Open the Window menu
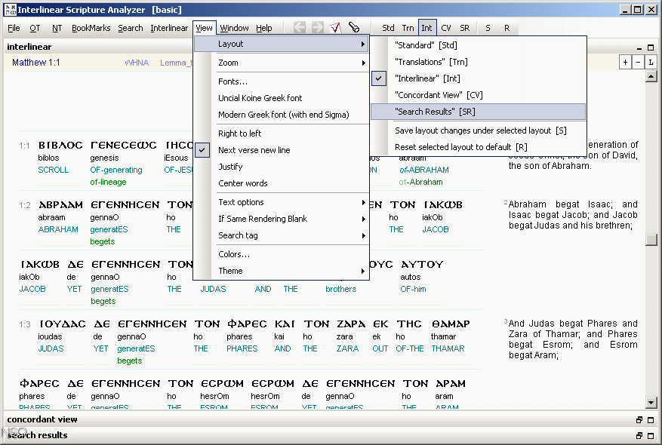The width and height of the screenshot is (662, 445). (x=234, y=27)
